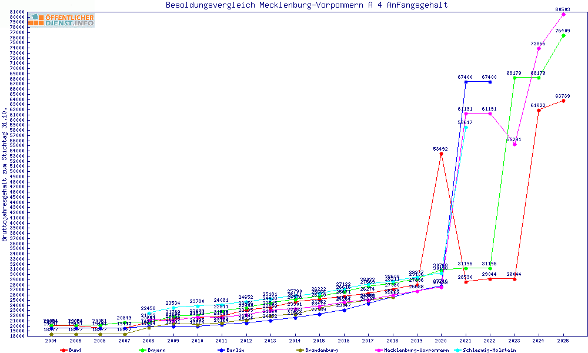588x353 pixels.
Task: Select the data point labeled 73866
Action: [x=539, y=48]
